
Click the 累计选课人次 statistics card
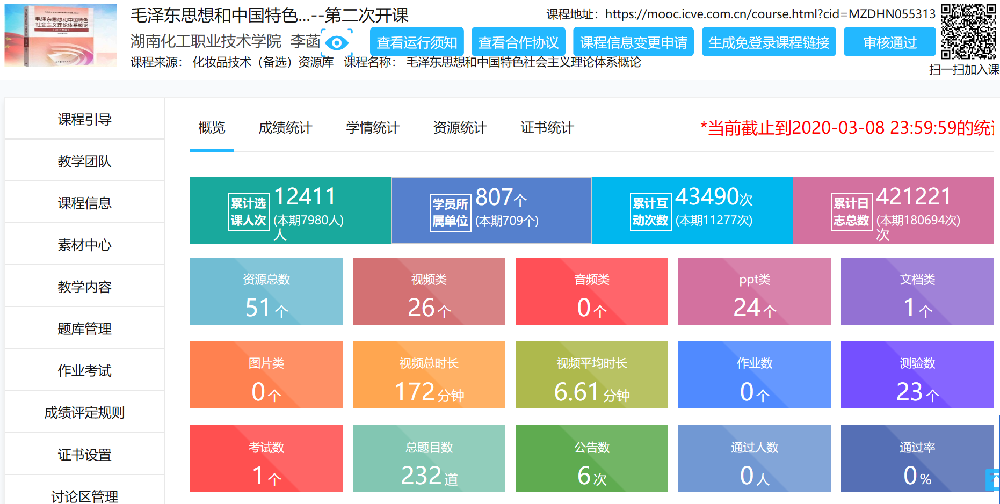point(290,211)
